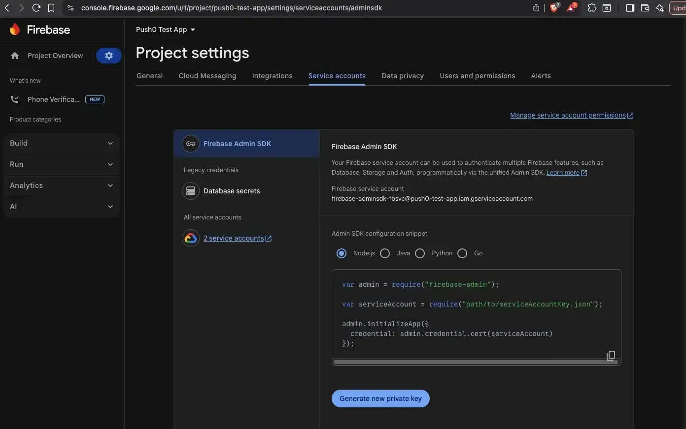Click the Google Cloud icon beside service accounts
Viewport: 686px width, 429px height.
[191, 238]
